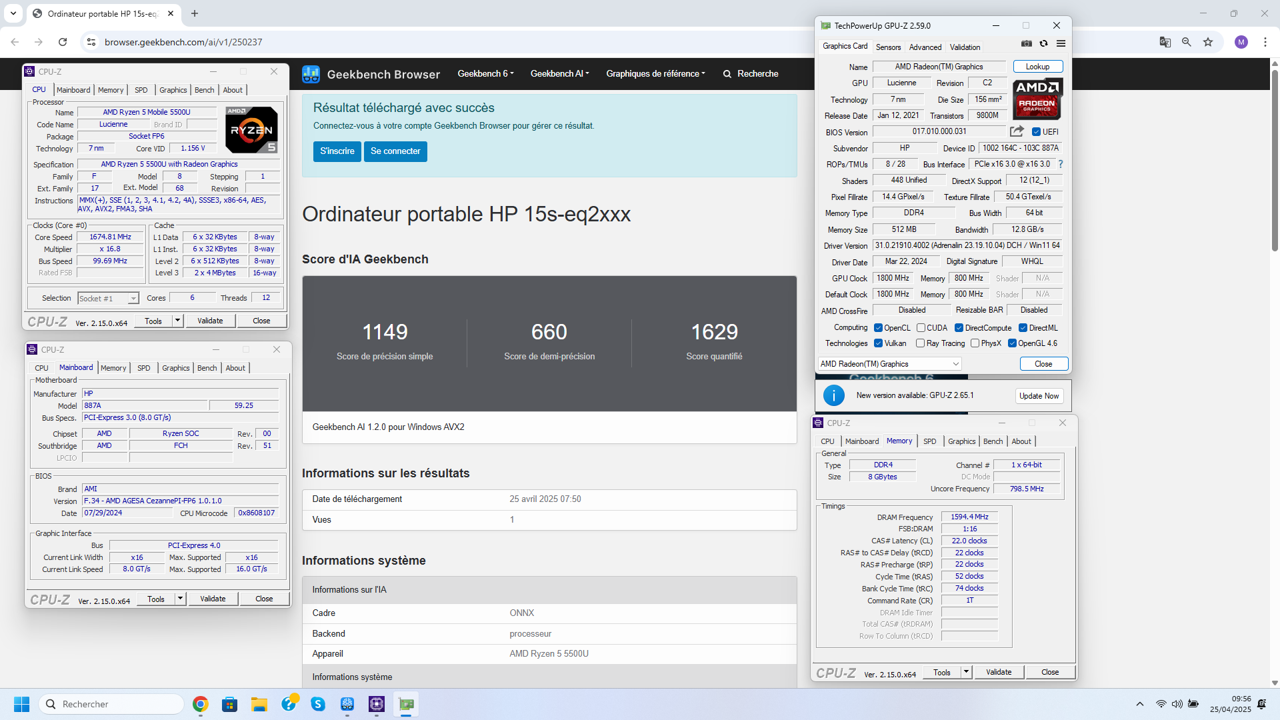Open the Geekbench 6 dropdown menu
Viewport: 1280px width, 720px height.
485,74
